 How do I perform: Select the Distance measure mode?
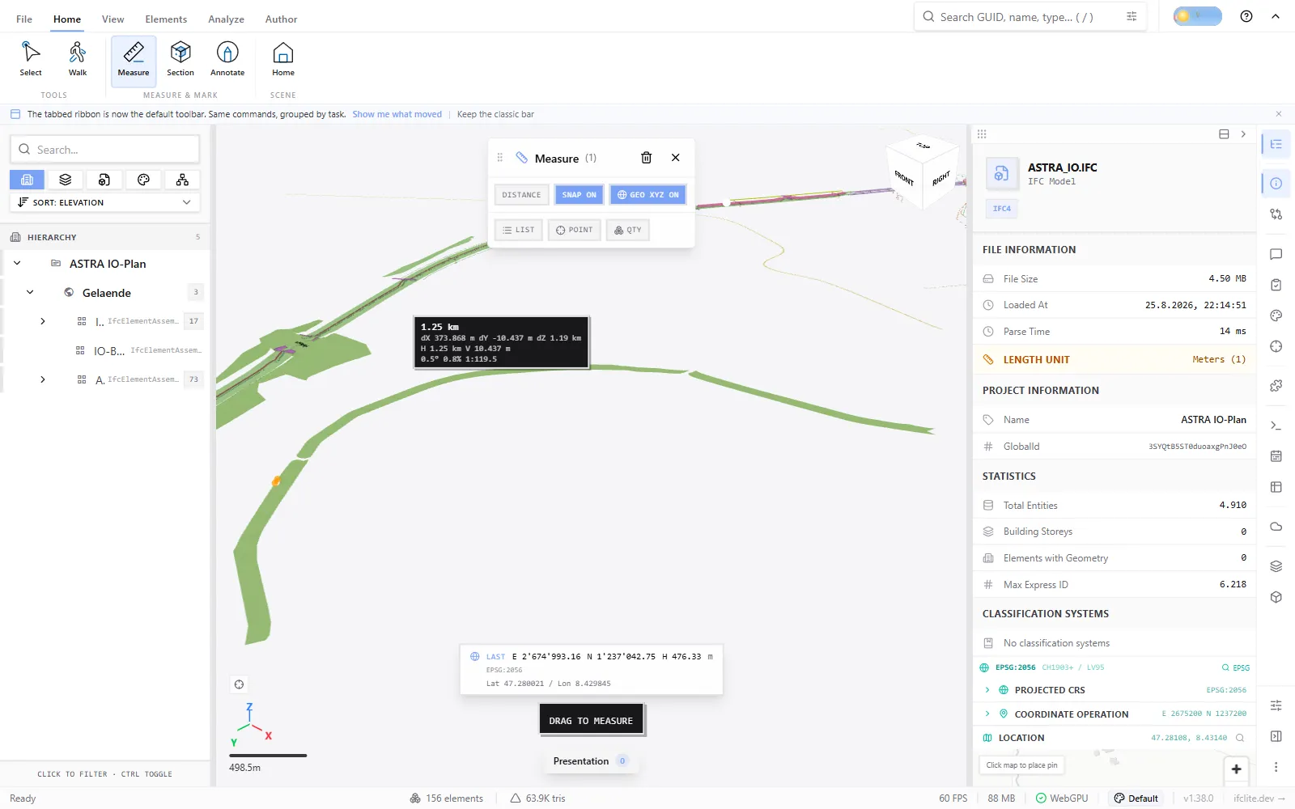[521, 195]
